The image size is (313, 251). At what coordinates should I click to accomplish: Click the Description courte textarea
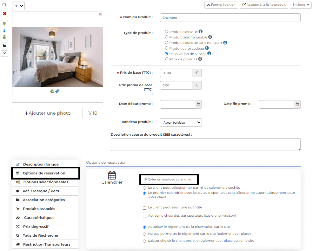click(x=206, y=145)
